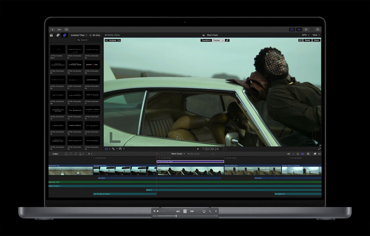Select mTitle Credits Open thumbnail

click(58, 49)
